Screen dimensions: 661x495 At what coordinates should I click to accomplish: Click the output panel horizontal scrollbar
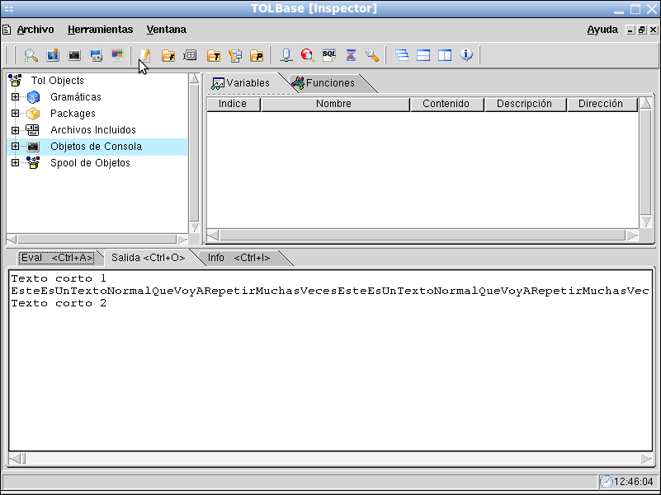pyautogui.click(x=330, y=458)
